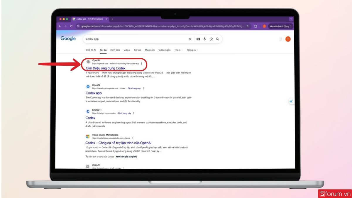Click the magnifying glass search icon

click(x=217, y=39)
